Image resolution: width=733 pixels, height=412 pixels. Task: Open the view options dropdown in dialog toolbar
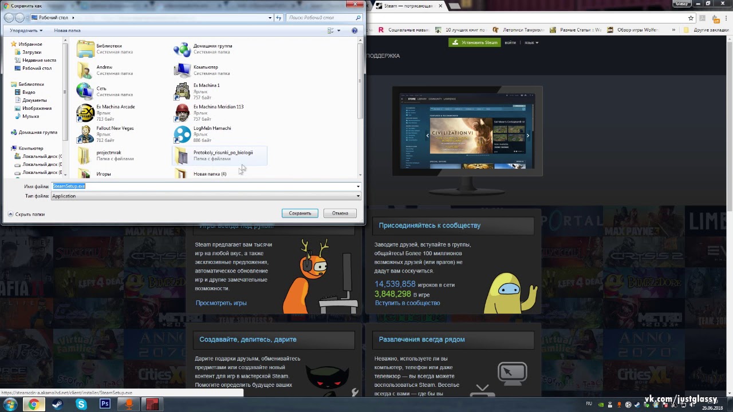(339, 30)
